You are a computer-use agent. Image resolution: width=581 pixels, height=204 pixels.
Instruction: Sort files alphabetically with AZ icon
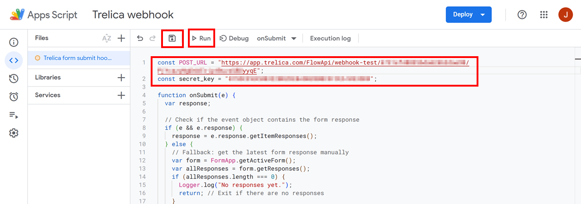pyautogui.click(x=107, y=39)
